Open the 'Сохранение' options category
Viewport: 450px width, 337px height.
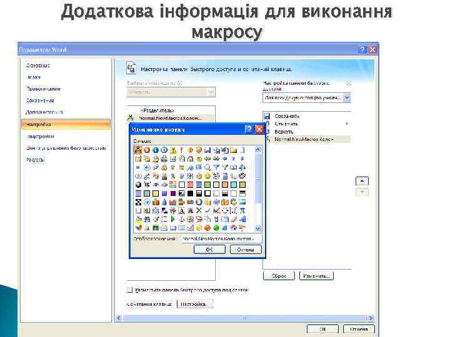point(40,100)
